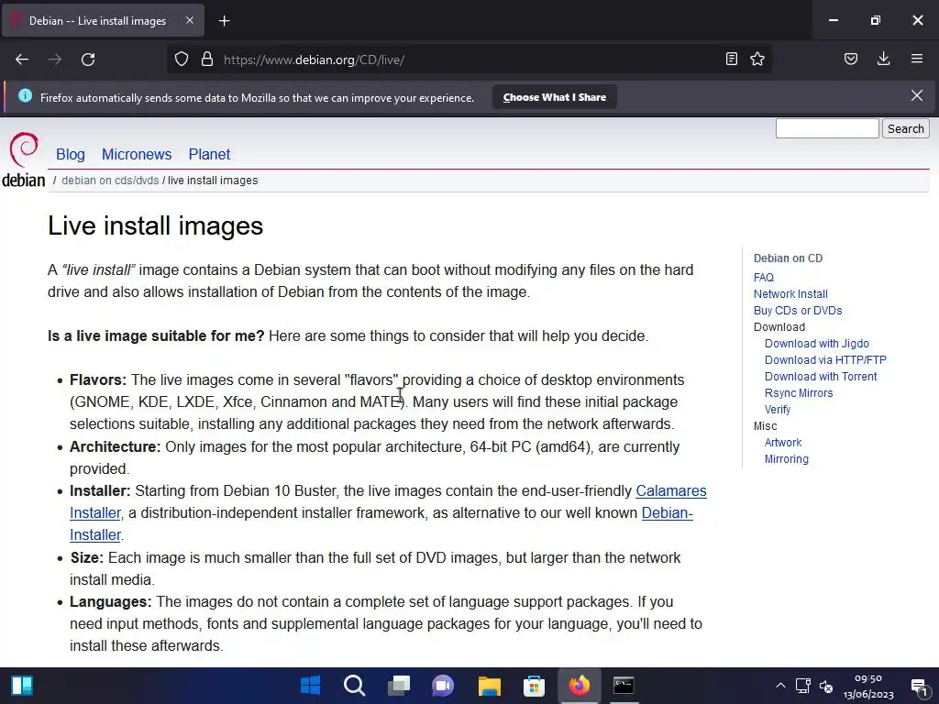Open taskbar Search magnifier
Image resolution: width=939 pixels, height=704 pixels.
point(355,686)
